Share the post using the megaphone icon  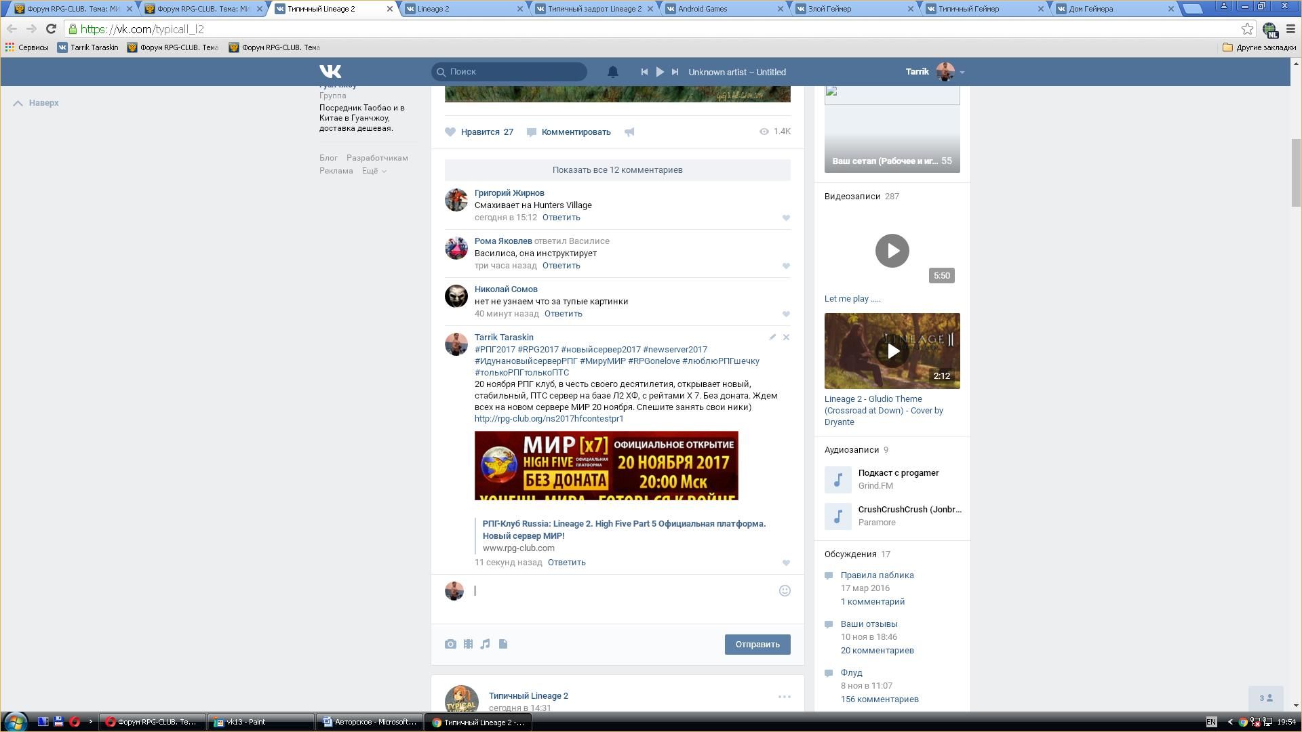[x=629, y=132]
